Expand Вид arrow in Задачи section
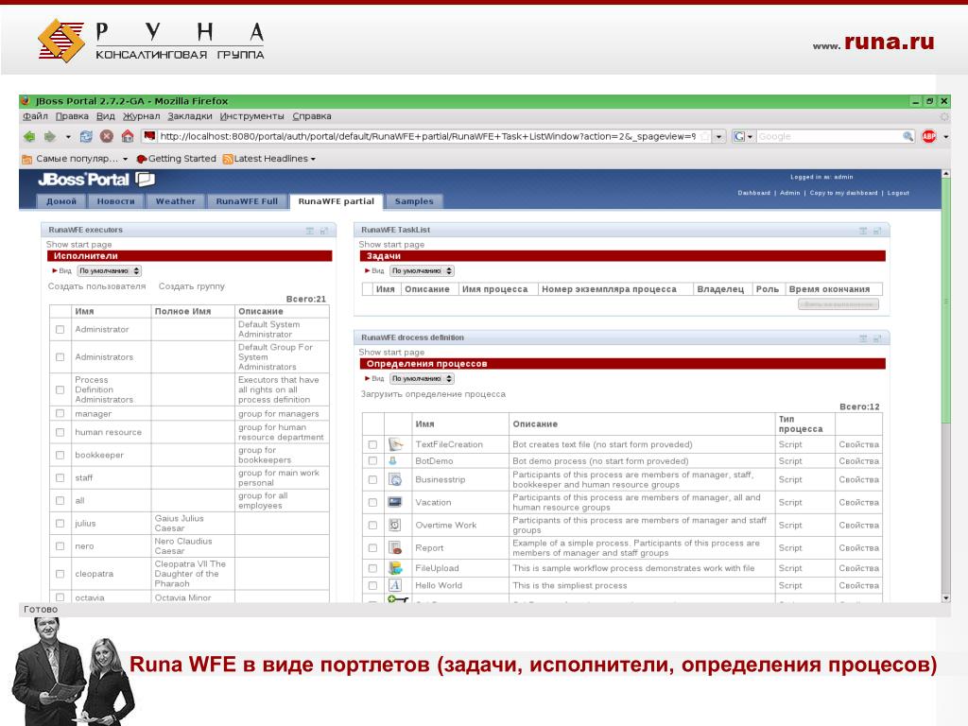The image size is (968, 726). (368, 270)
